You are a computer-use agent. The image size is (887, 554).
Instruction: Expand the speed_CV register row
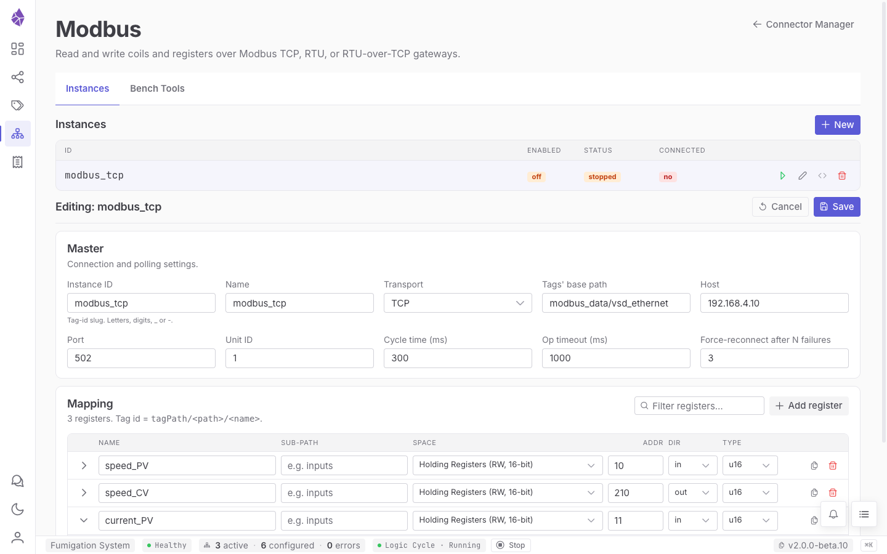click(x=84, y=492)
